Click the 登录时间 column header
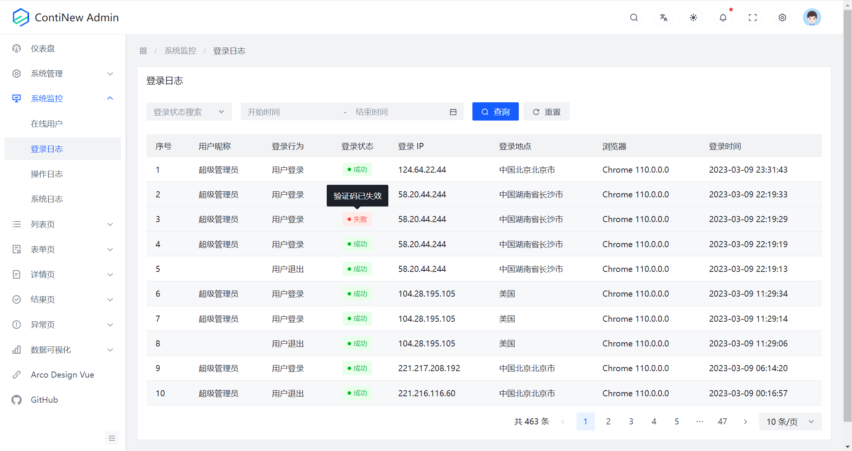 (x=725, y=146)
